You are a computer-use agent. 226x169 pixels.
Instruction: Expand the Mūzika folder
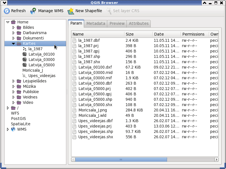click(x=14, y=86)
